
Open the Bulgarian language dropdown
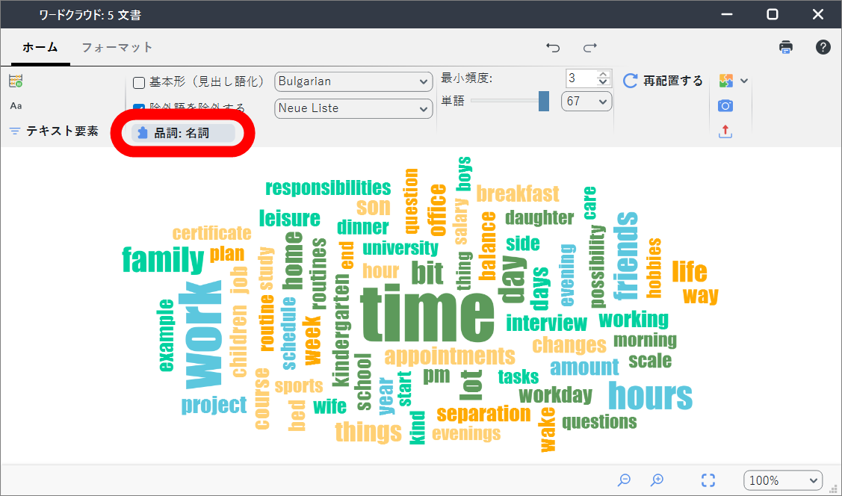[x=353, y=81]
